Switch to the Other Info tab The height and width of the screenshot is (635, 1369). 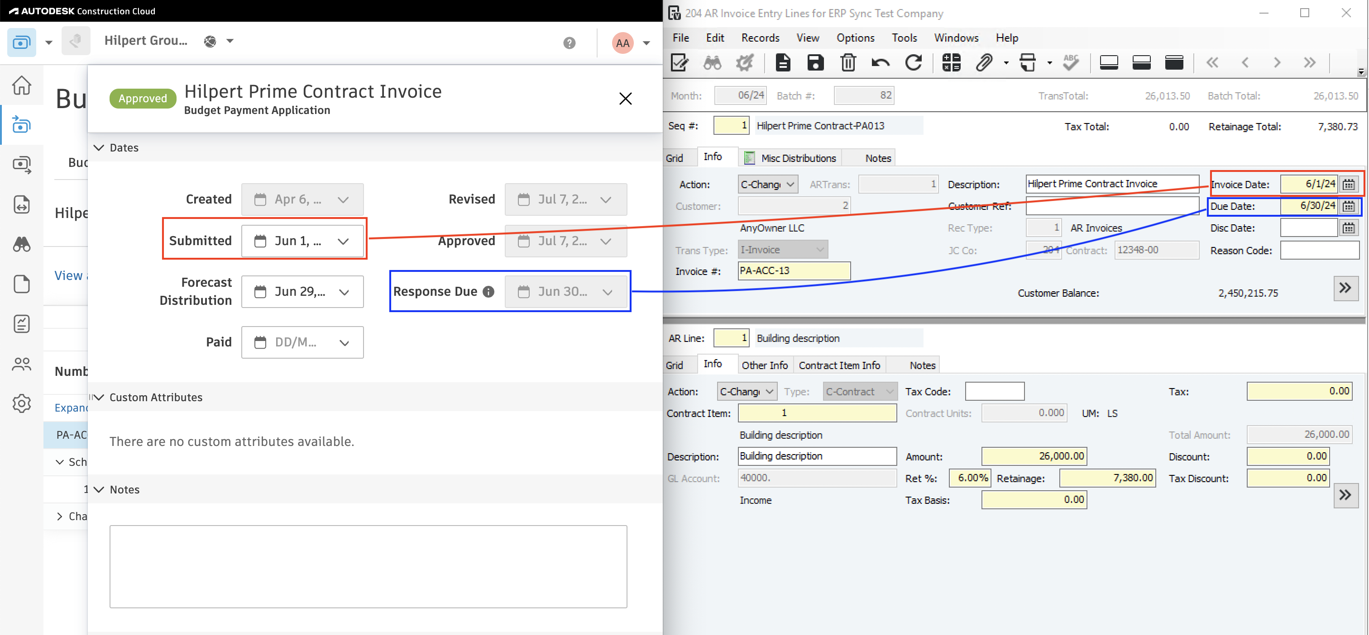tap(764, 365)
